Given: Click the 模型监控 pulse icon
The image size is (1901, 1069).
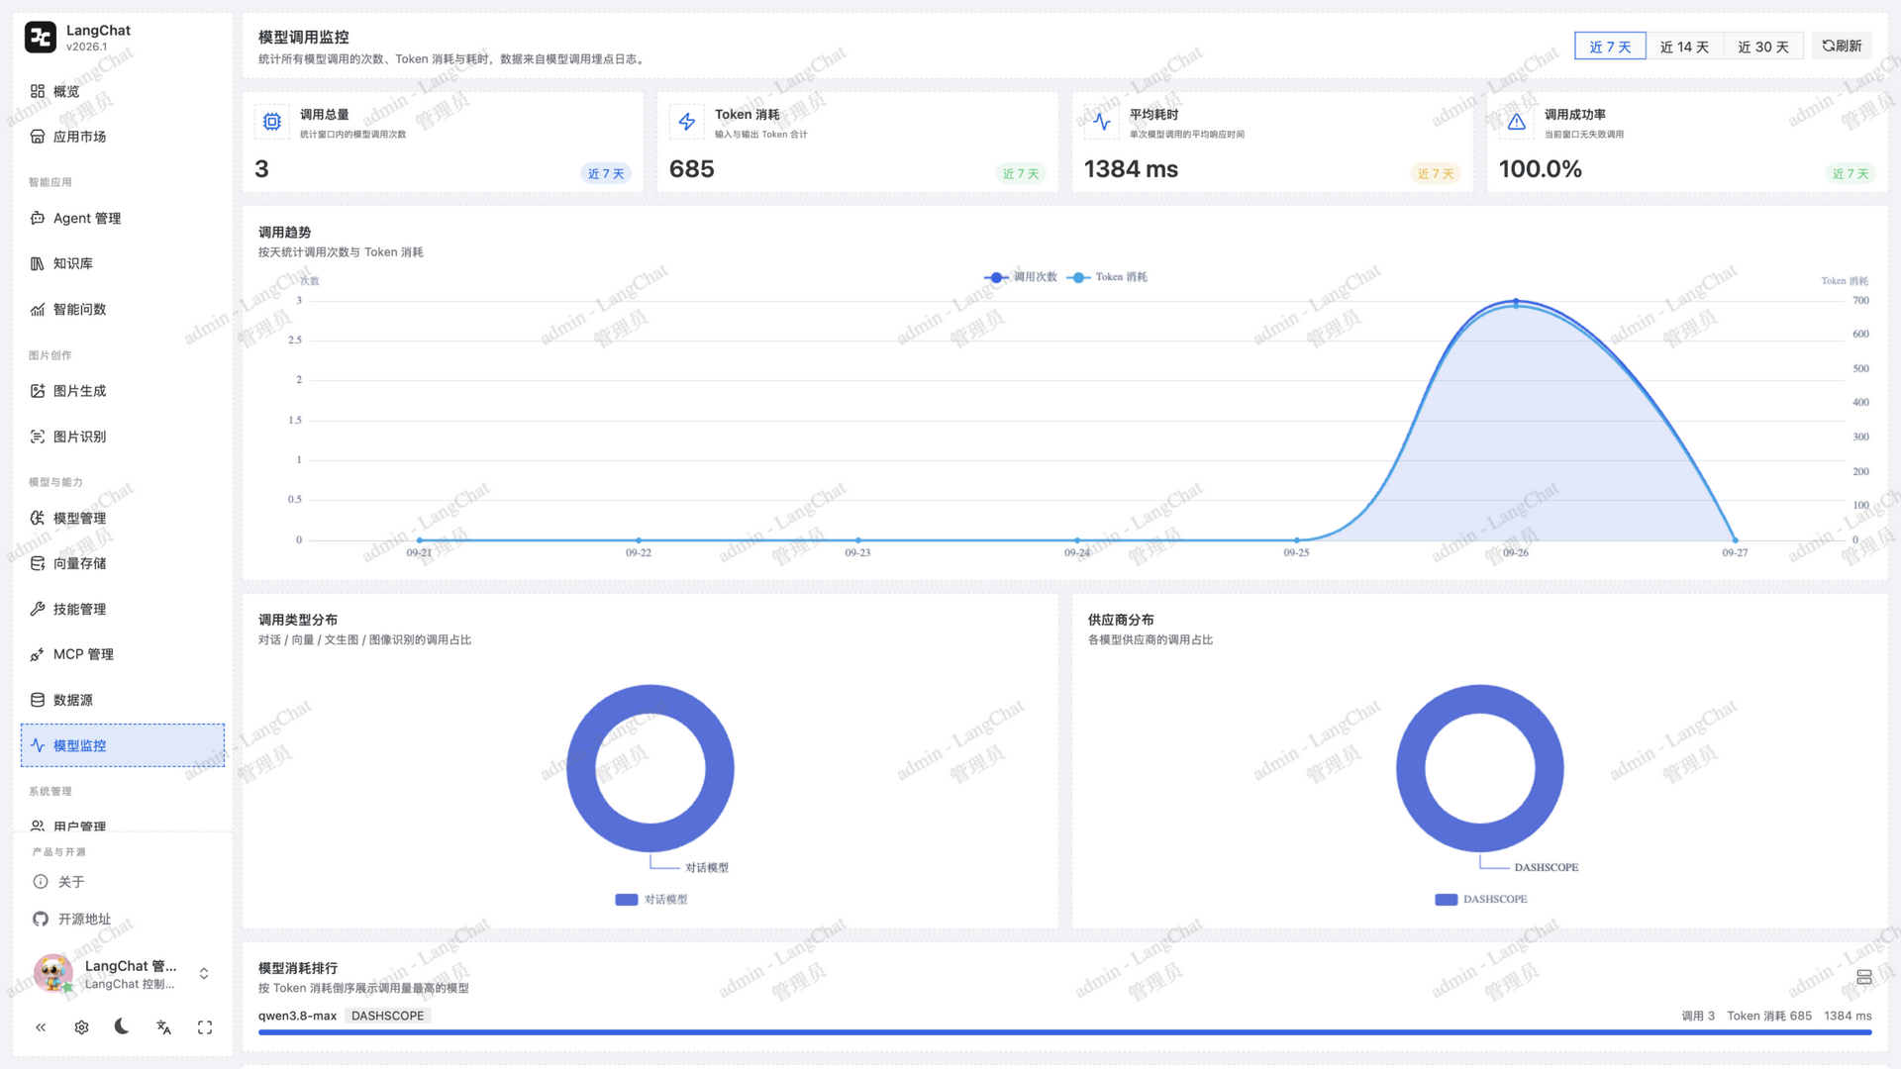Looking at the screenshot, I should click(x=38, y=745).
